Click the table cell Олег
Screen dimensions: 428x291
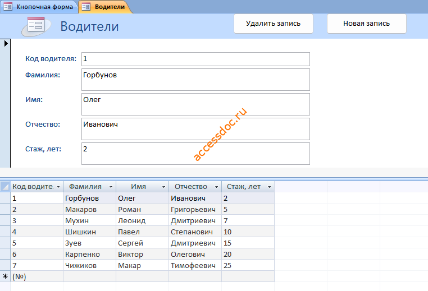tap(142, 198)
